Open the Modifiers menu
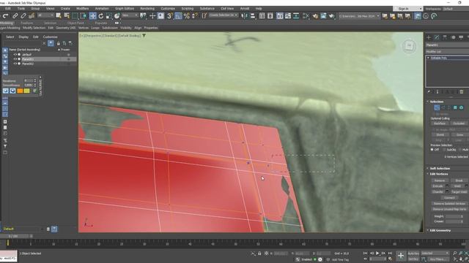 [x=82, y=9]
